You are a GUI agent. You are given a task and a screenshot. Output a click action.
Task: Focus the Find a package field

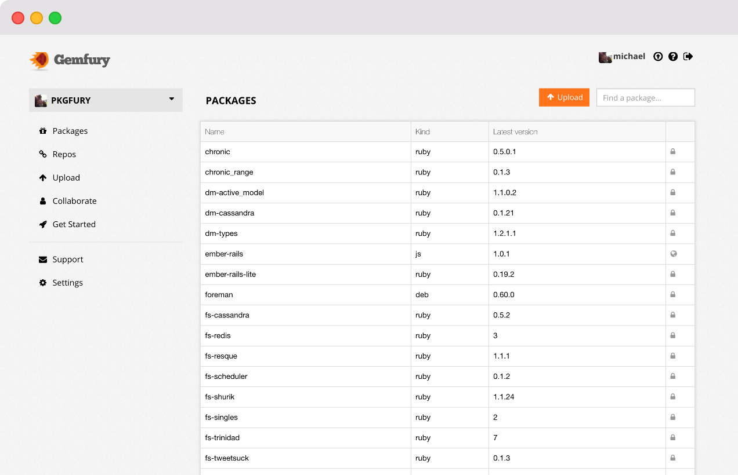click(646, 97)
